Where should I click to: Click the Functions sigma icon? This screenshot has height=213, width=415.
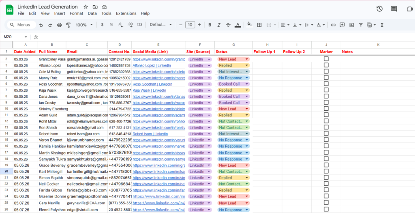coord(382,25)
